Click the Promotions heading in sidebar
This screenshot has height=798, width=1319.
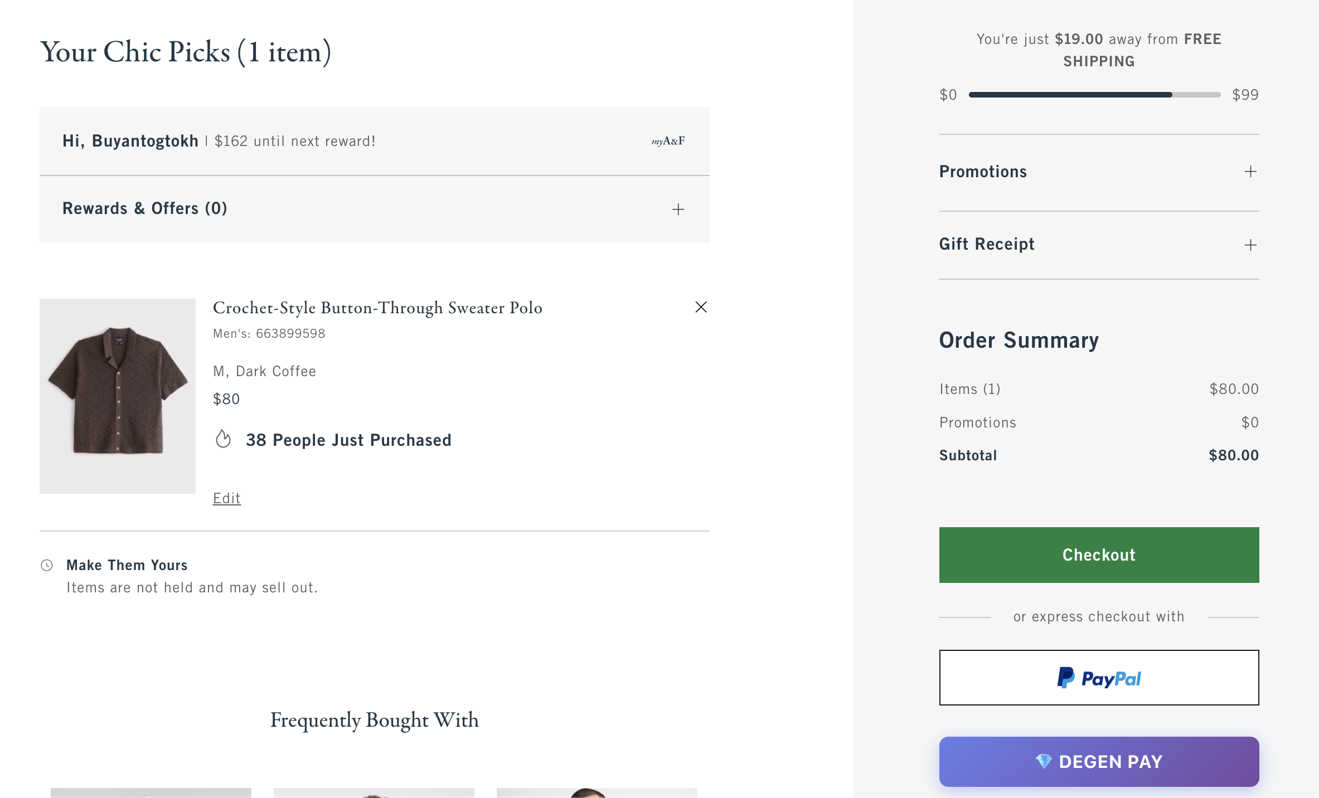tap(982, 172)
